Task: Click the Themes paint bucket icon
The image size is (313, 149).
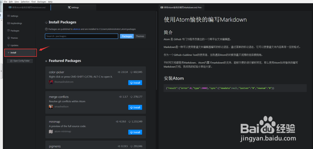Action: 8,38
